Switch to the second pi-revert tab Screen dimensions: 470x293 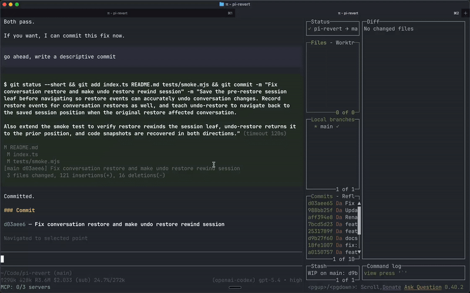pyautogui.click(x=348, y=13)
